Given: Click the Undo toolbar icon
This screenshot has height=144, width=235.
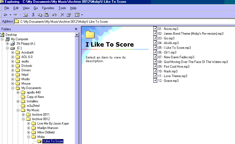Looking at the screenshot, I should pos(54,15).
